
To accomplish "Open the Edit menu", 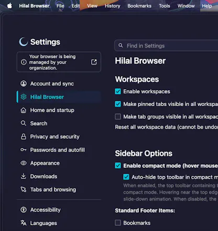I will tap(75, 6).
